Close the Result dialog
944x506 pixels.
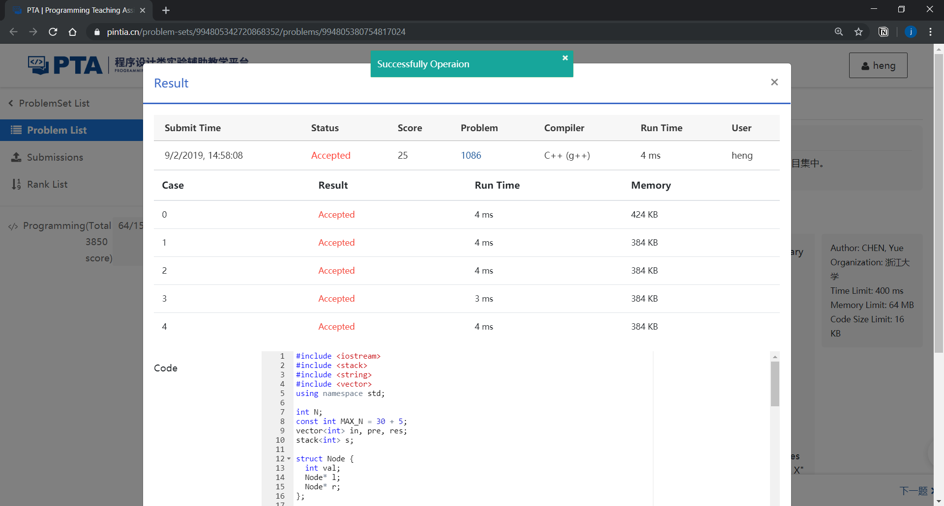(774, 83)
